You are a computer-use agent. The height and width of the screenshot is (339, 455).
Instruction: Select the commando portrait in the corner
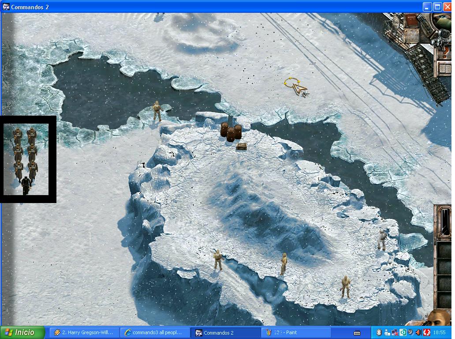tap(439, 318)
